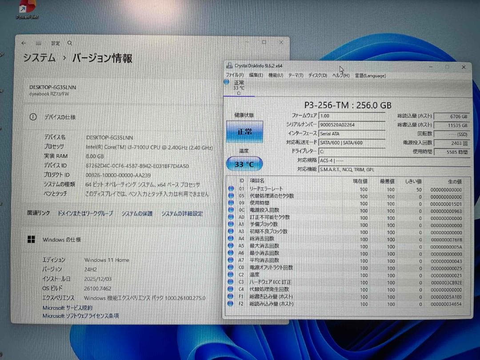Open the ヘルプ(H) menu

click(341, 76)
